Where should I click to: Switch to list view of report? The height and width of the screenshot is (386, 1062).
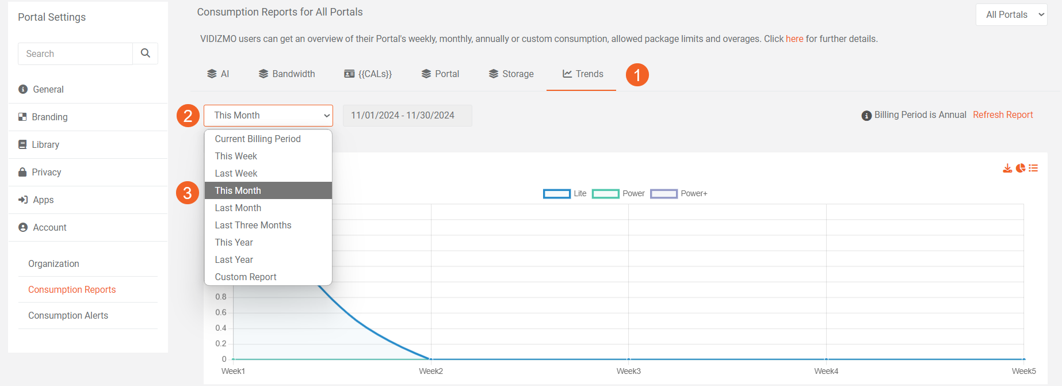(1033, 168)
